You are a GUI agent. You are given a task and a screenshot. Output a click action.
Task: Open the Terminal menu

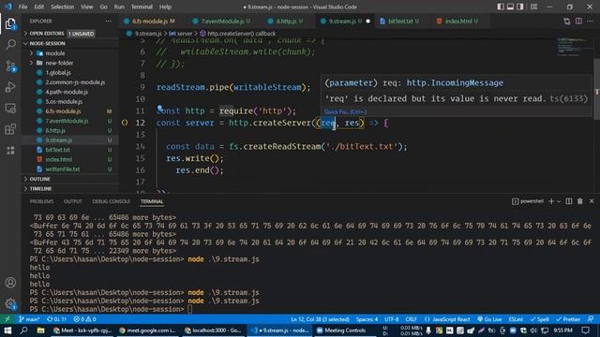142,7
